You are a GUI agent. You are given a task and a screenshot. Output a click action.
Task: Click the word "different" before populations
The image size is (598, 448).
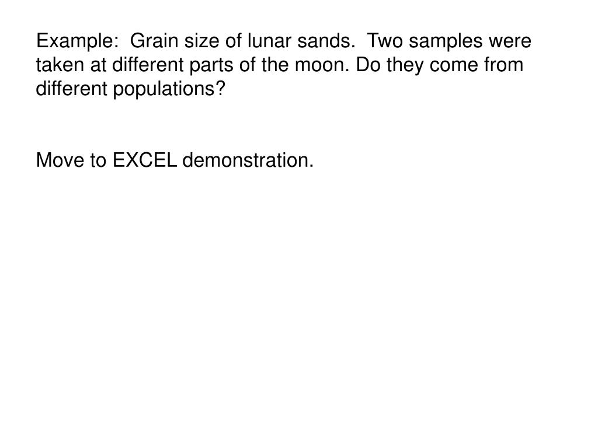(72, 89)
